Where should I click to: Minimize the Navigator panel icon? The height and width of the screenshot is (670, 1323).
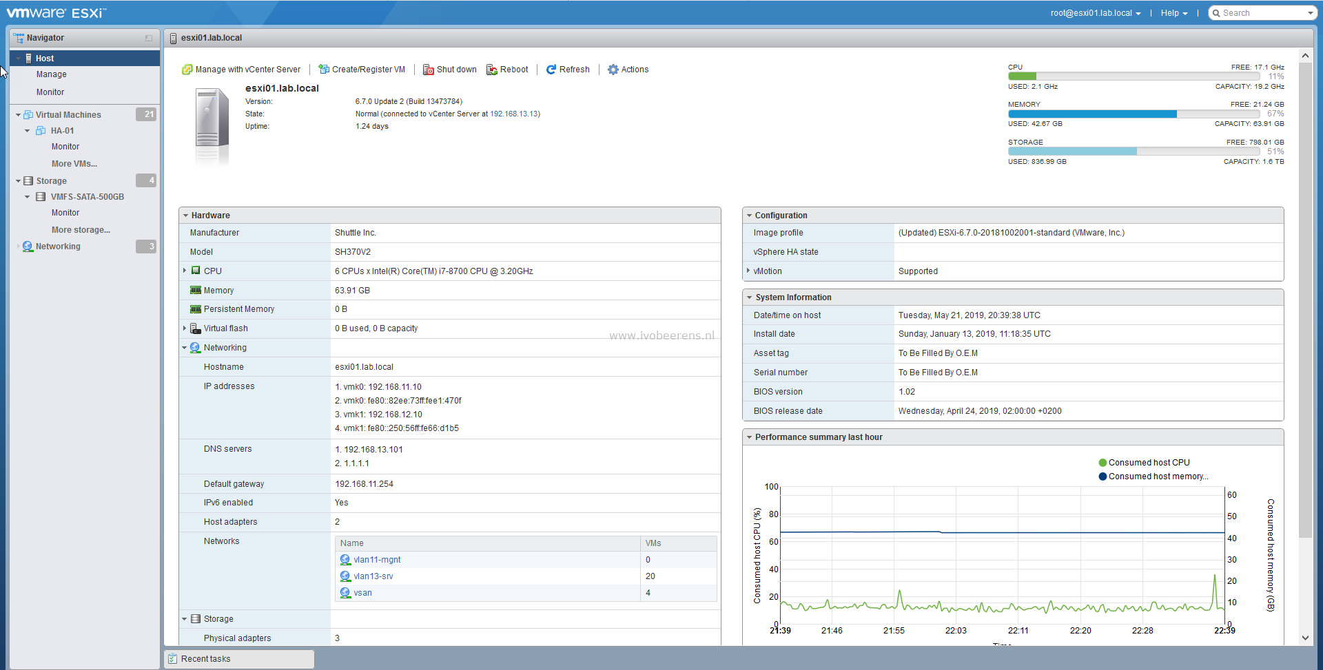coord(149,38)
